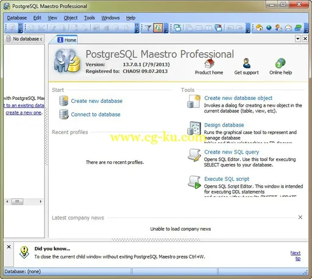Click the 'Unable to load company news' text
The width and height of the screenshot is (312, 279).
180,229
